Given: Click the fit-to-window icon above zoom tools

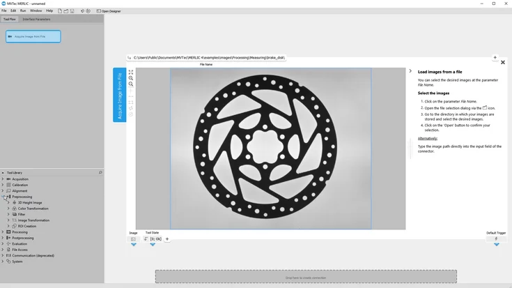Looking at the screenshot, I should (131, 72).
